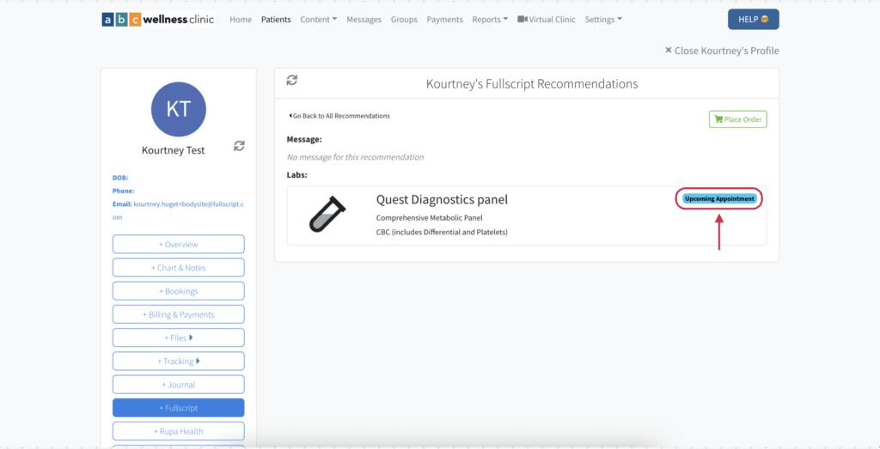Viewport: 880px width, 449px height.
Task: Click refresh icon beside Kourtney Test name
Action: coord(239,146)
